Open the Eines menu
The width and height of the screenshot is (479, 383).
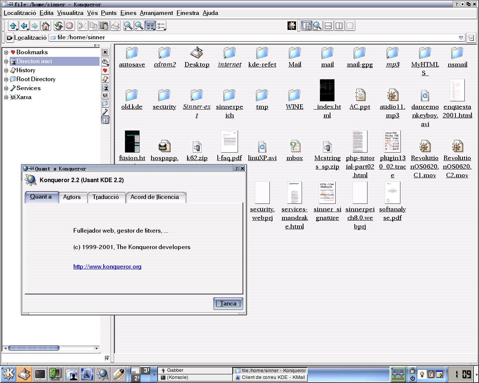click(x=128, y=13)
